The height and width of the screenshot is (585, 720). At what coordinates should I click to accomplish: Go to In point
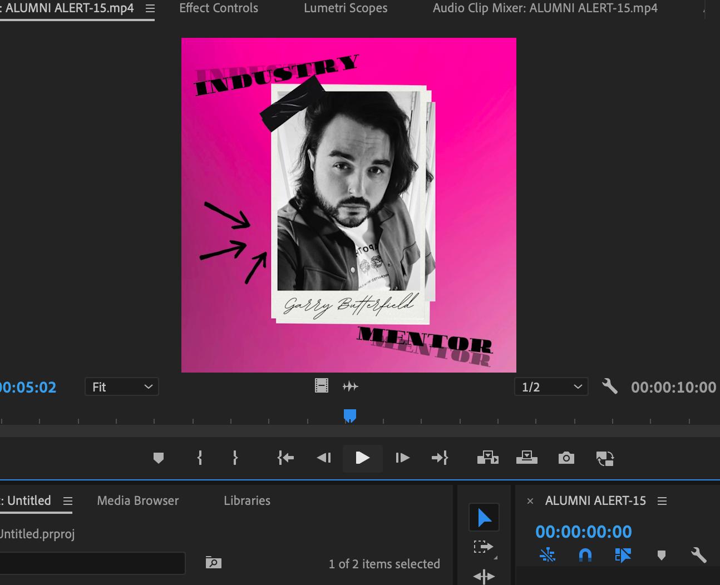(285, 458)
